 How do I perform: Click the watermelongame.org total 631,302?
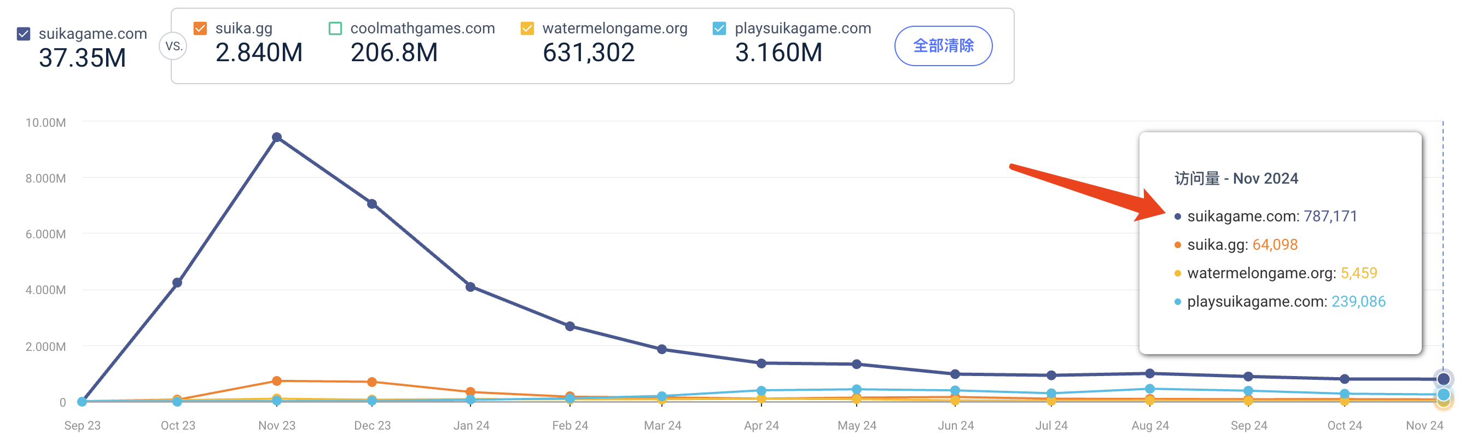pyautogui.click(x=589, y=53)
